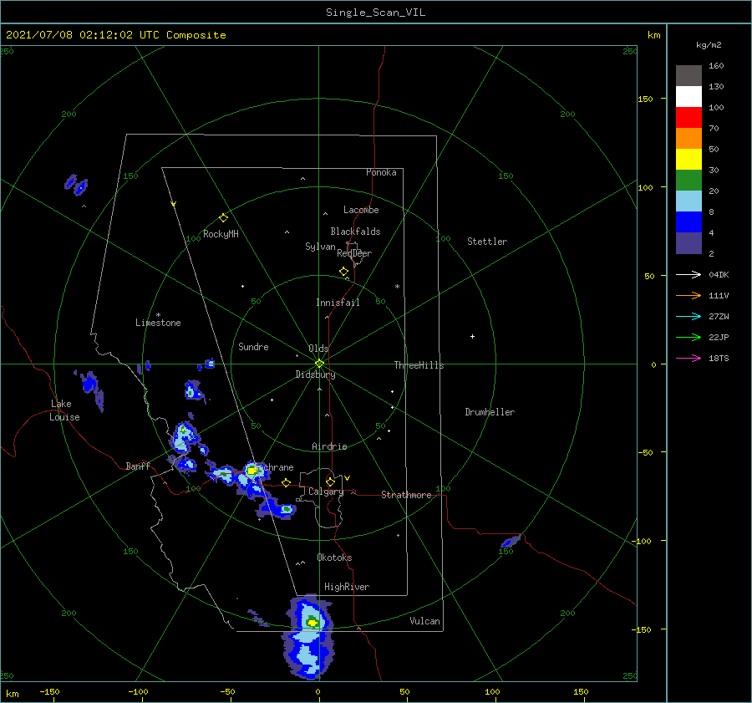Click the 2021/07/08 02:12:02 UTC Composite timestamp

point(115,35)
